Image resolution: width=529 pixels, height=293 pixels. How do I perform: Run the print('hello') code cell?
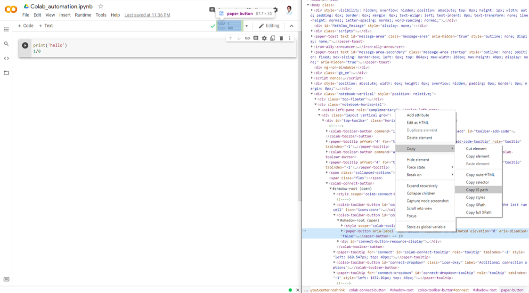(x=25, y=46)
